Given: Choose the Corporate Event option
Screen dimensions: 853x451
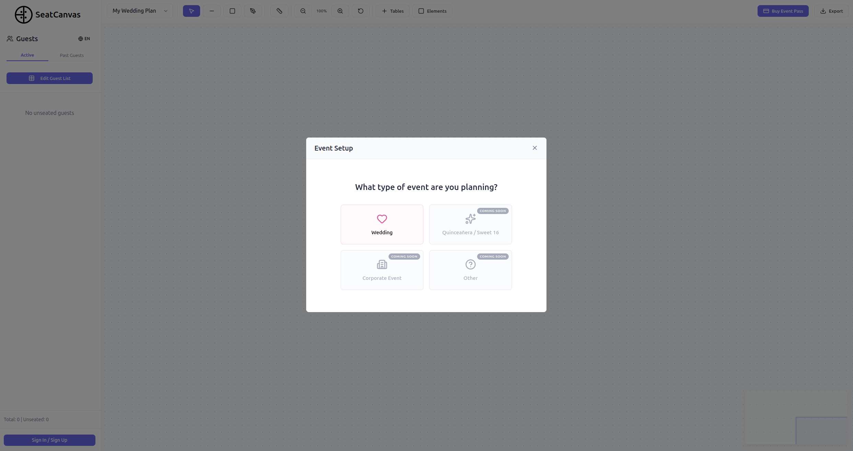Looking at the screenshot, I should 382,270.
